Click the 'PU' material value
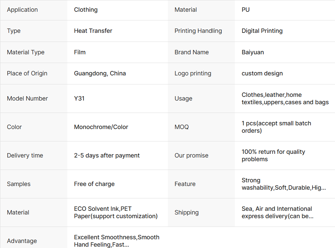 (x=246, y=10)
